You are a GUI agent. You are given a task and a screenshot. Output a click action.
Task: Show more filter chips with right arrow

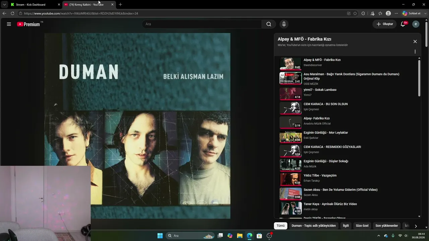416,226
